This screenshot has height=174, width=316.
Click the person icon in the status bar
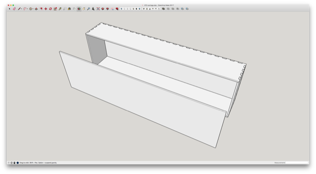pos(14,163)
